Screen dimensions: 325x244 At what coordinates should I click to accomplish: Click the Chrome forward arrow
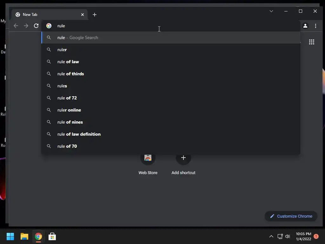(x=26, y=26)
